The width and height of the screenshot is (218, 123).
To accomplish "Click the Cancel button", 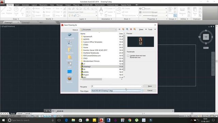I will point(150,91).
